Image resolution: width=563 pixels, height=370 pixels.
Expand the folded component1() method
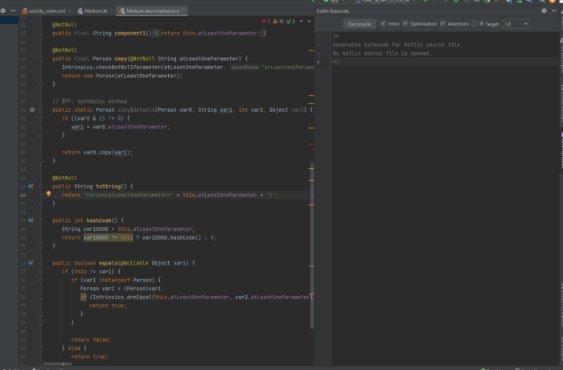(41, 34)
